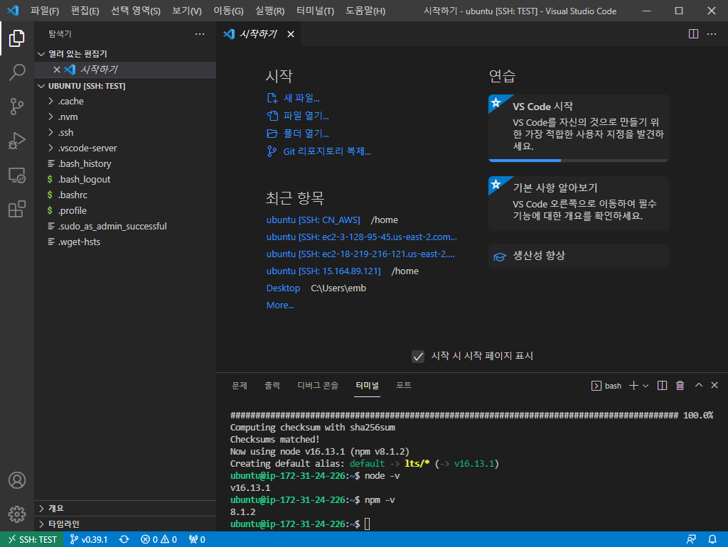Open the Search view icon
Screen dimensions: 728x547
pyautogui.click(x=17, y=72)
